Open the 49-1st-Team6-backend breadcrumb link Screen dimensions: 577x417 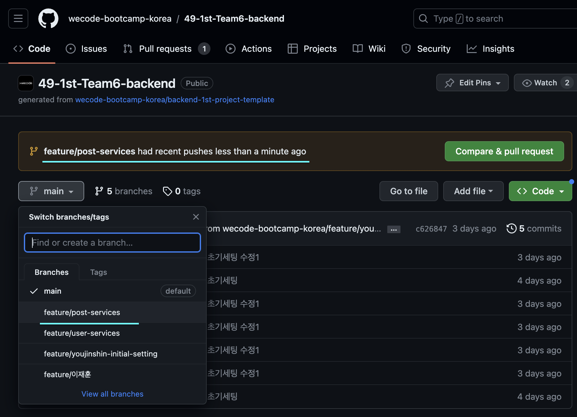tap(234, 19)
